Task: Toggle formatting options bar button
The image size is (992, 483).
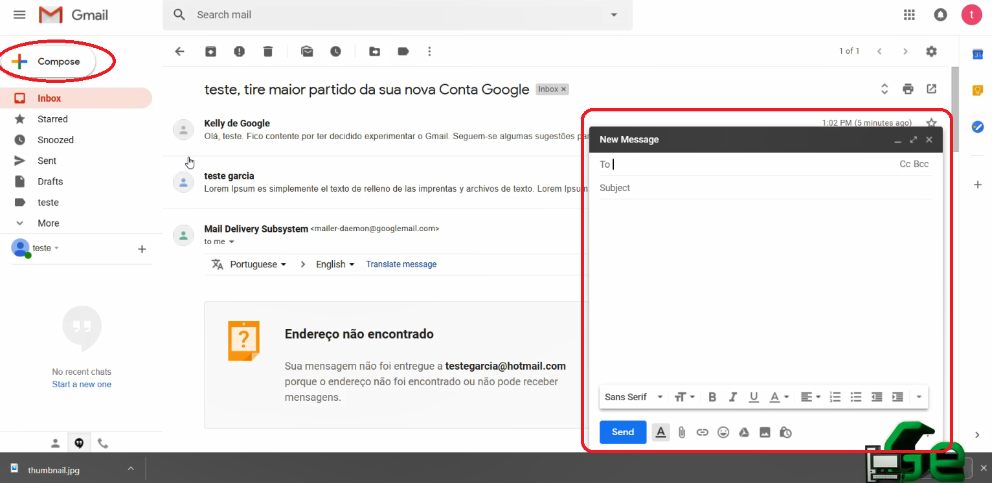Action: click(660, 432)
